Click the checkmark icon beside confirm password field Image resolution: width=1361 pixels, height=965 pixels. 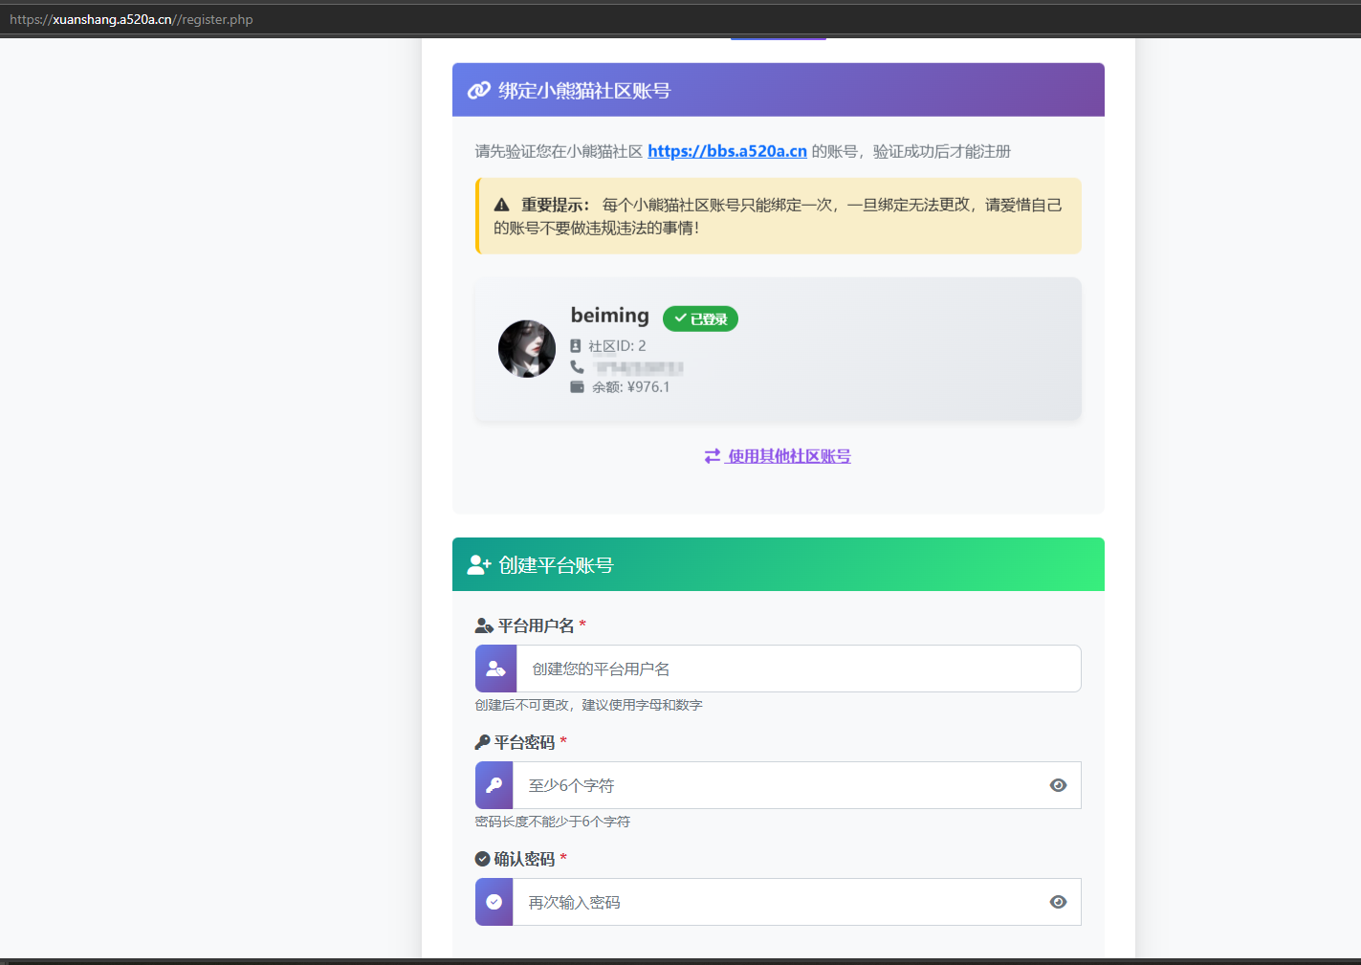click(494, 902)
